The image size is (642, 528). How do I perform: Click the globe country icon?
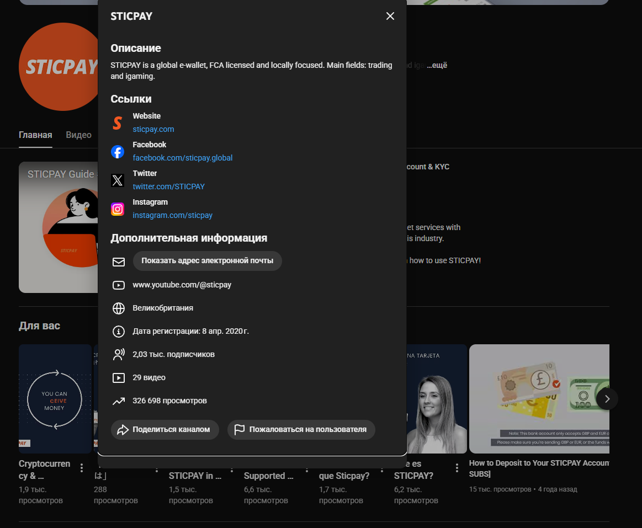coord(119,308)
